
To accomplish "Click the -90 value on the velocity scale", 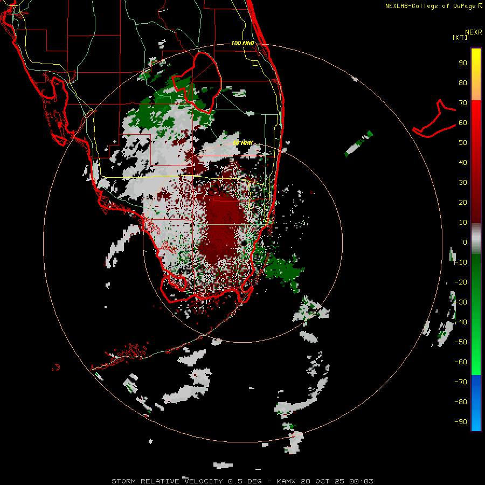I will pyautogui.click(x=461, y=422).
